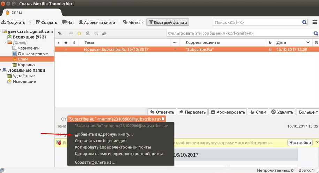Image resolution: width=319 pixels, height=173 pixels.
Task: Open the Чат toolbar button
Action: tap(68, 22)
